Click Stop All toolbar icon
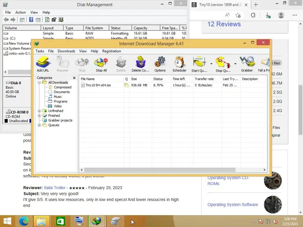The height and width of the screenshot is (227, 303). pos(101,64)
